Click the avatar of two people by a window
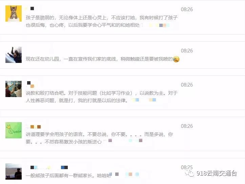Screen dimensions: 245x184 [14, 89]
